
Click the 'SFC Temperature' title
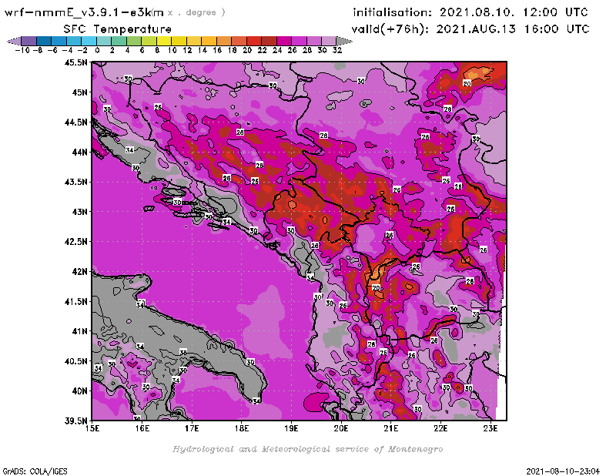[118, 29]
